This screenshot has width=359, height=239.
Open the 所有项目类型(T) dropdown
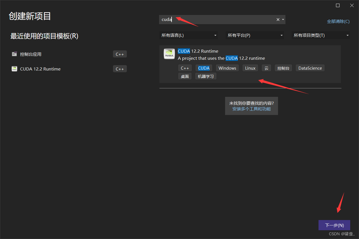320,35
